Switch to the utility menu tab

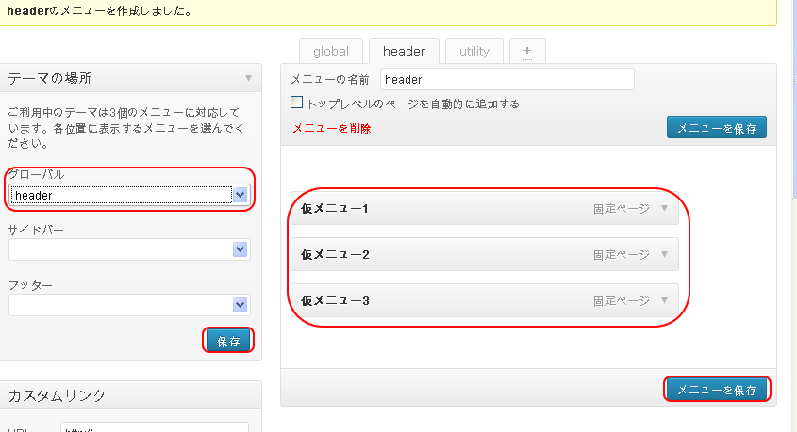point(473,51)
